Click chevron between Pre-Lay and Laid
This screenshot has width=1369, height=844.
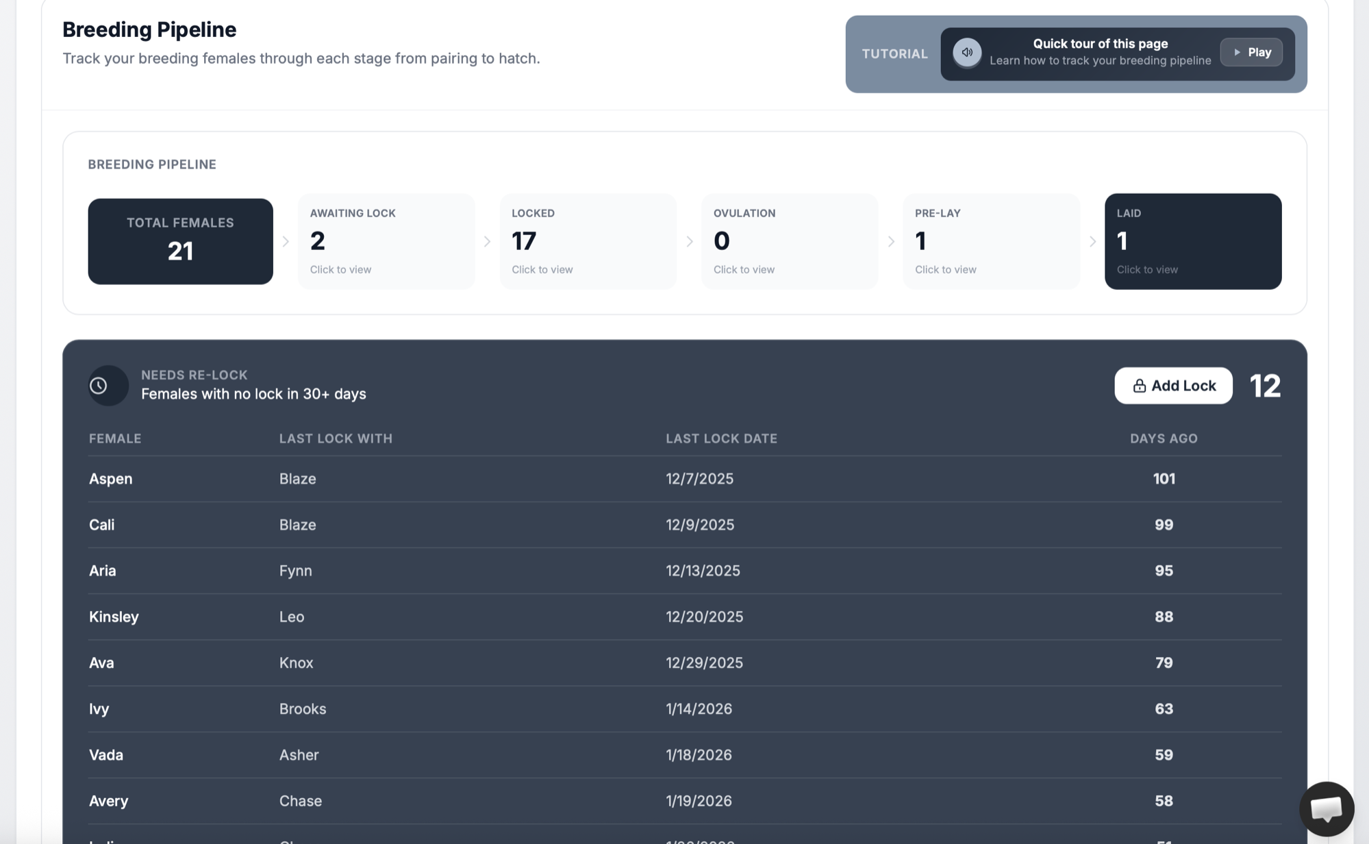pyautogui.click(x=1092, y=242)
